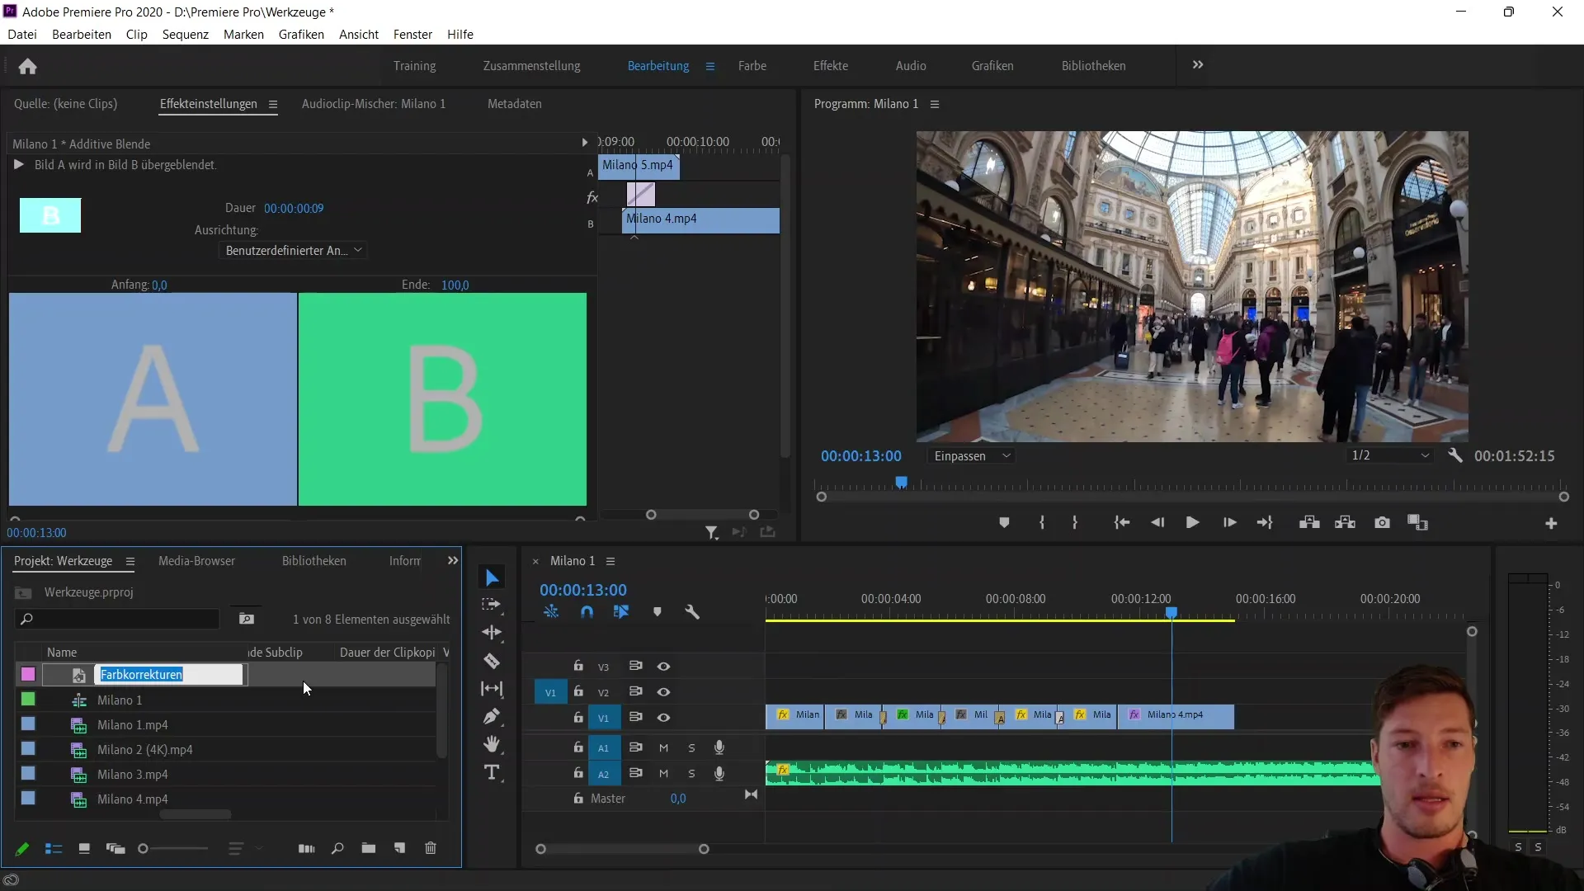This screenshot has height=891, width=1584.
Task: Toggle V2 track visibility eye icon
Action: 663,692
